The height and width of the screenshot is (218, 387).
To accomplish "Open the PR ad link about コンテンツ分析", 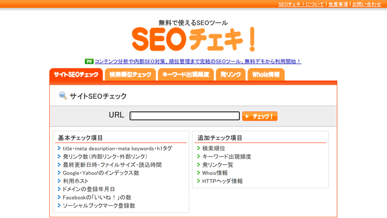I will [198, 62].
